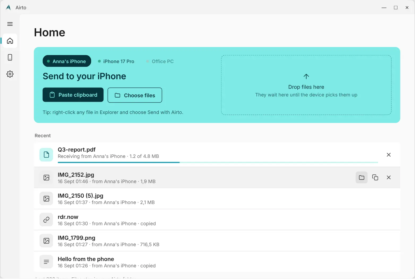Click the Send to your iPhone heading
415x279 pixels.
(84, 76)
